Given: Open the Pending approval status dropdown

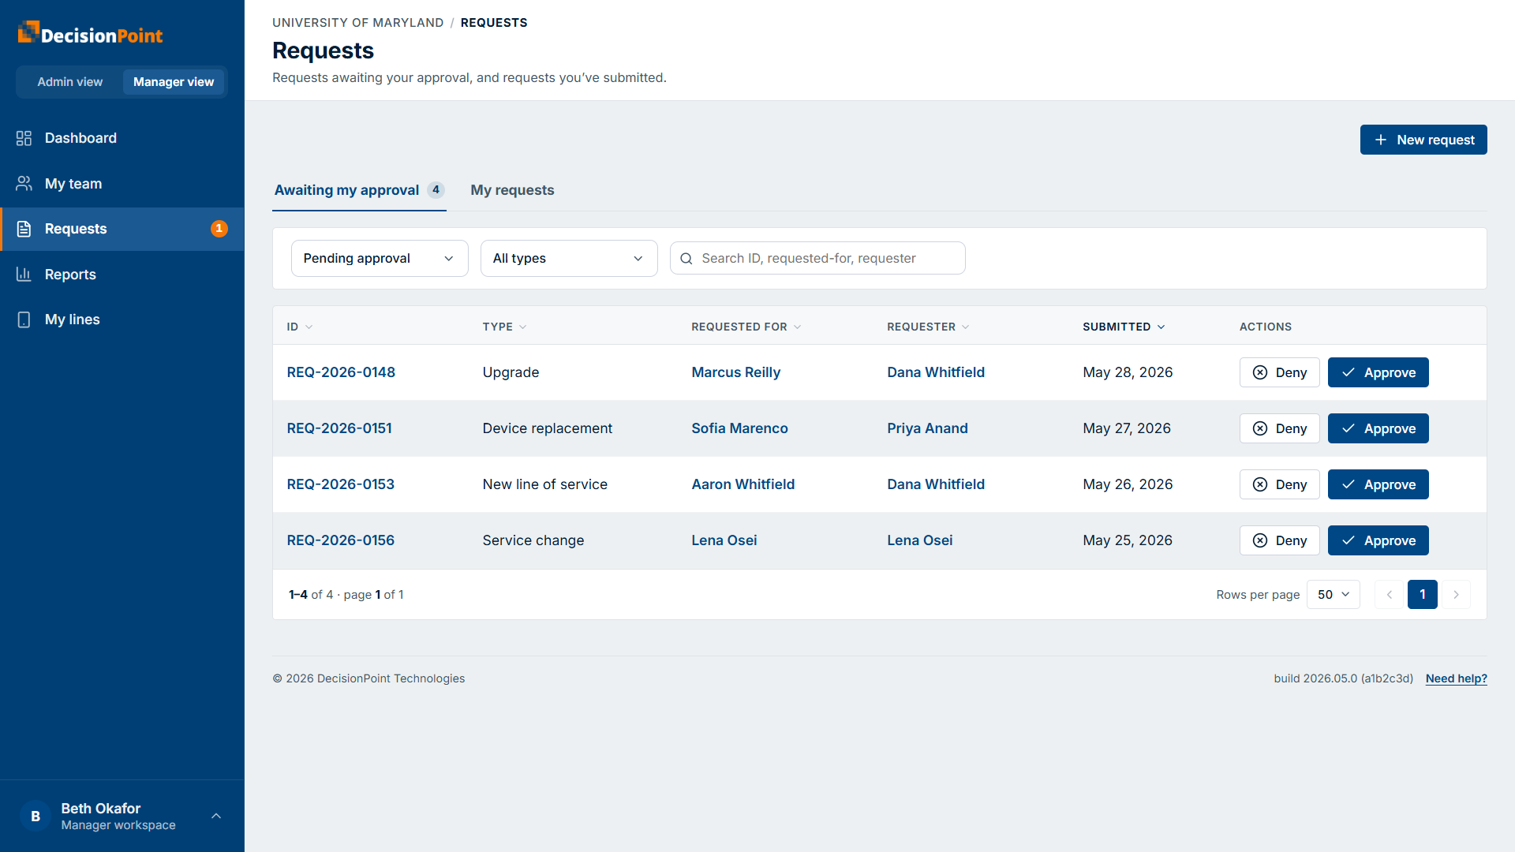Looking at the screenshot, I should (x=380, y=259).
